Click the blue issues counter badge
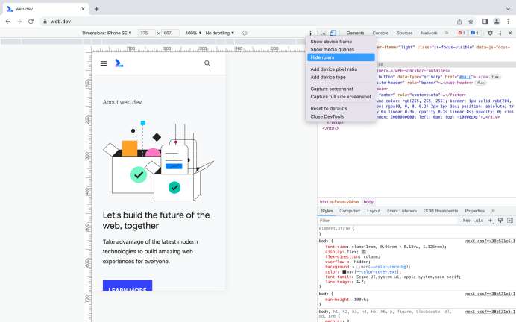 tap(474, 33)
